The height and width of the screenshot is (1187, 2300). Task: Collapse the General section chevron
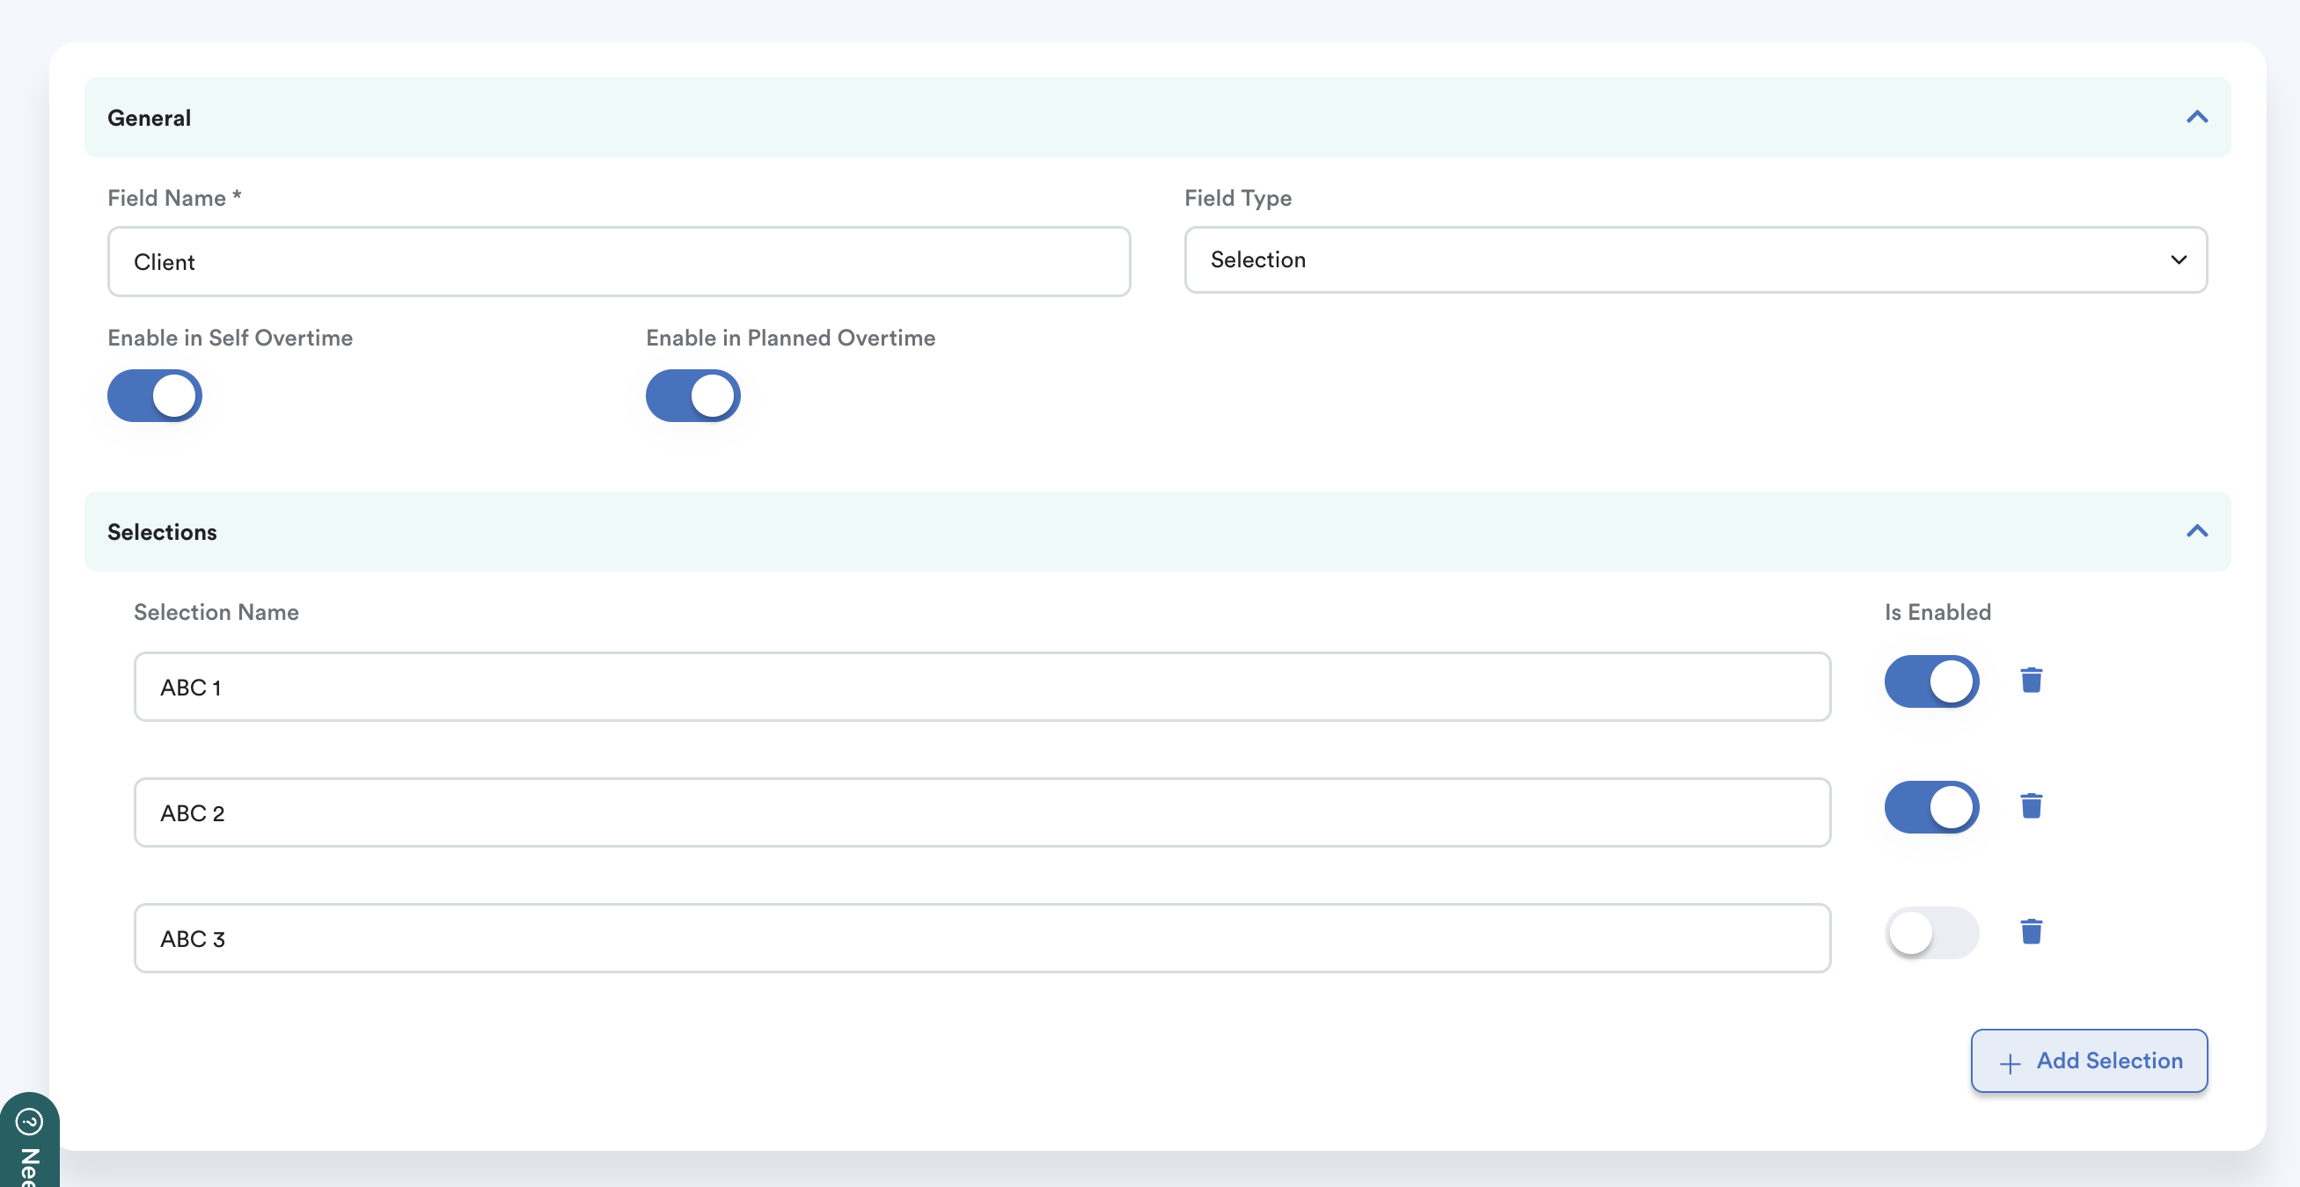[2196, 118]
